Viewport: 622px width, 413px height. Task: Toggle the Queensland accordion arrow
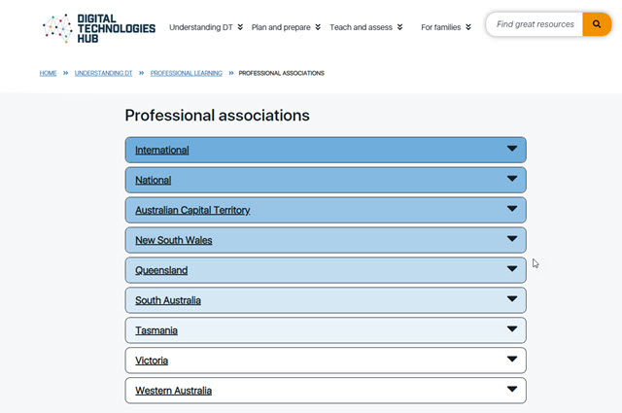point(512,270)
